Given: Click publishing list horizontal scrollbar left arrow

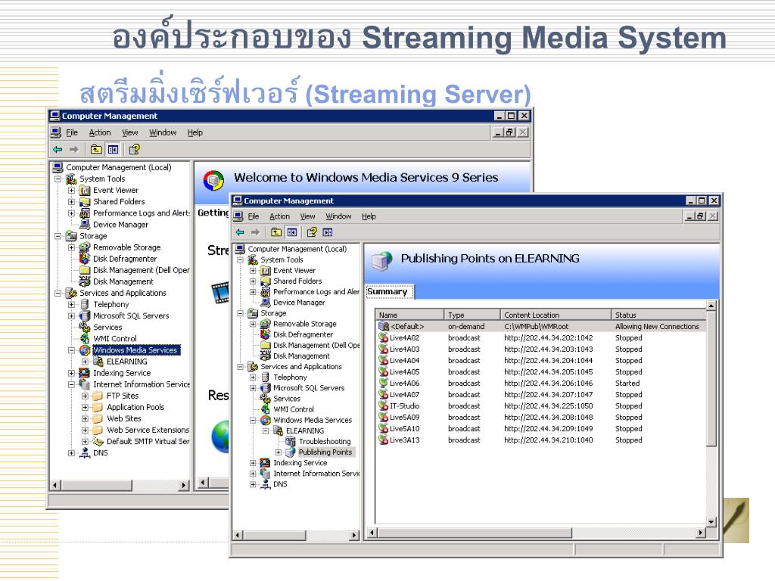Looking at the screenshot, I should point(373,533).
